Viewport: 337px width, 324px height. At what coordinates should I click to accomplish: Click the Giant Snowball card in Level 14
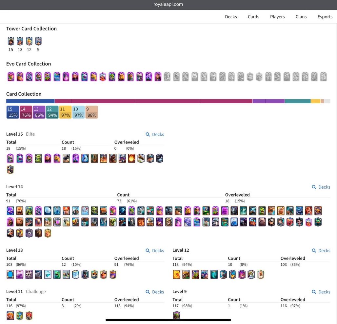tap(48, 211)
